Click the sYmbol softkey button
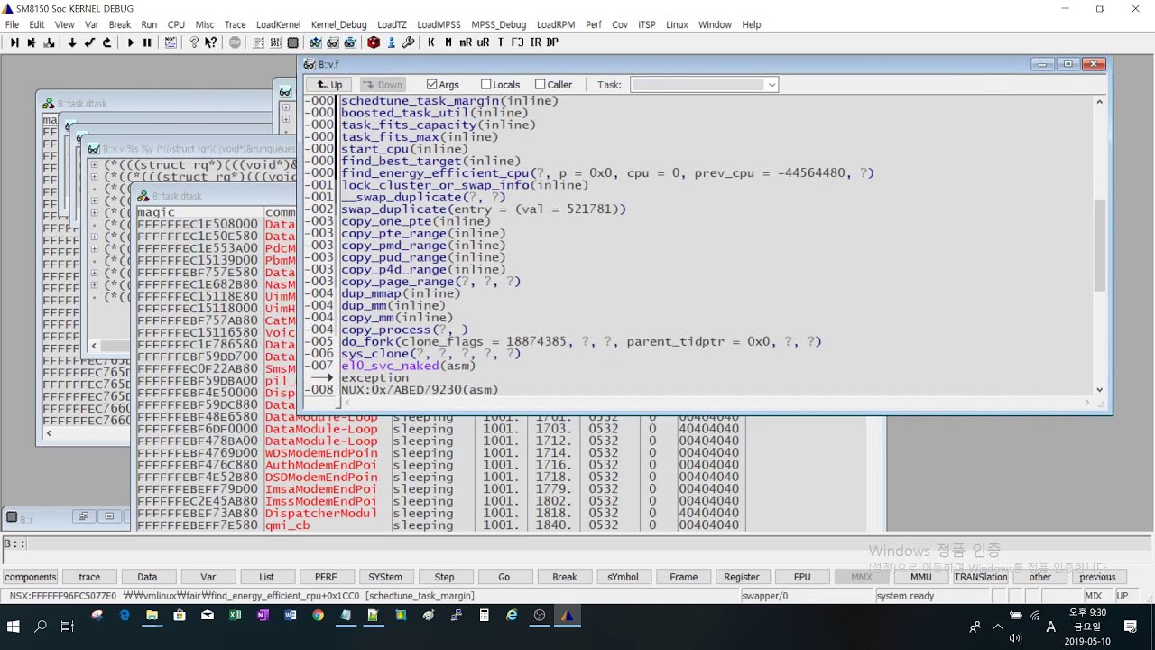The image size is (1155, 650). click(623, 577)
